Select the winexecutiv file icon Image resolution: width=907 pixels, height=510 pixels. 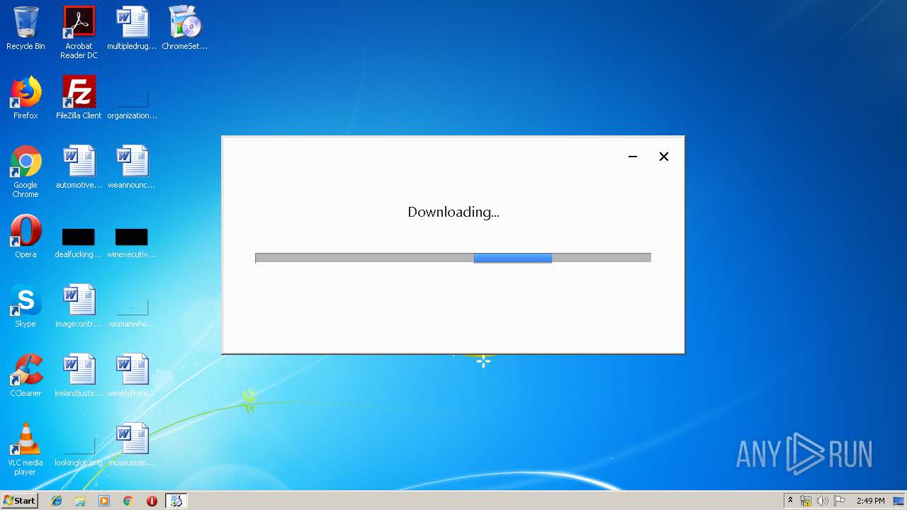point(132,243)
